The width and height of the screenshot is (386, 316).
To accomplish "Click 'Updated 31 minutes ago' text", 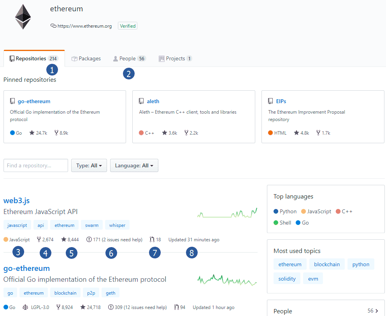I will coord(194,240).
